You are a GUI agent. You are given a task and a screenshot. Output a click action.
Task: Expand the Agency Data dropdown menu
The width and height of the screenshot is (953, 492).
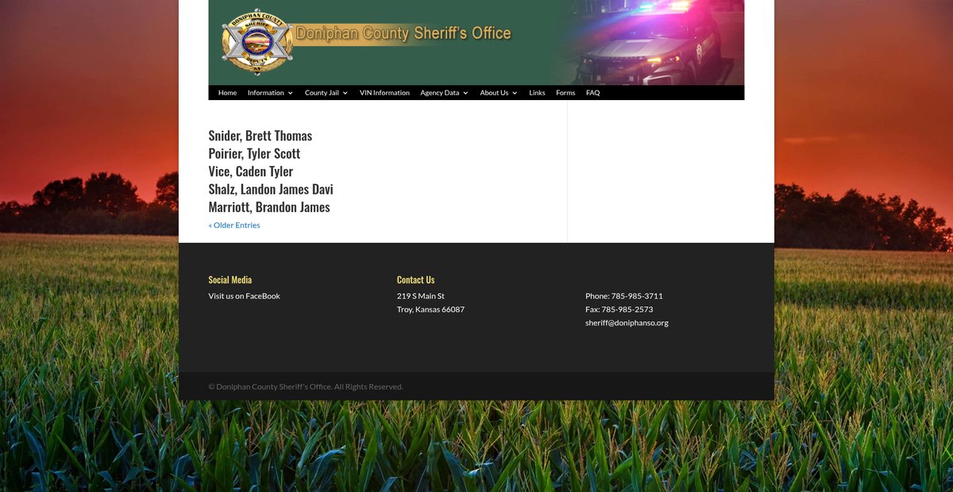444,93
